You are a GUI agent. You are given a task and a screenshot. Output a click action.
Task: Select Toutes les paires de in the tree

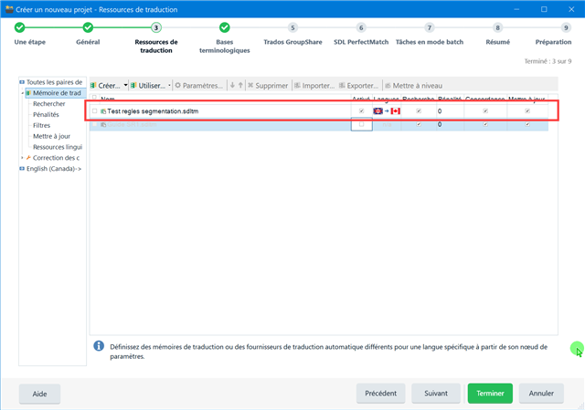55,82
